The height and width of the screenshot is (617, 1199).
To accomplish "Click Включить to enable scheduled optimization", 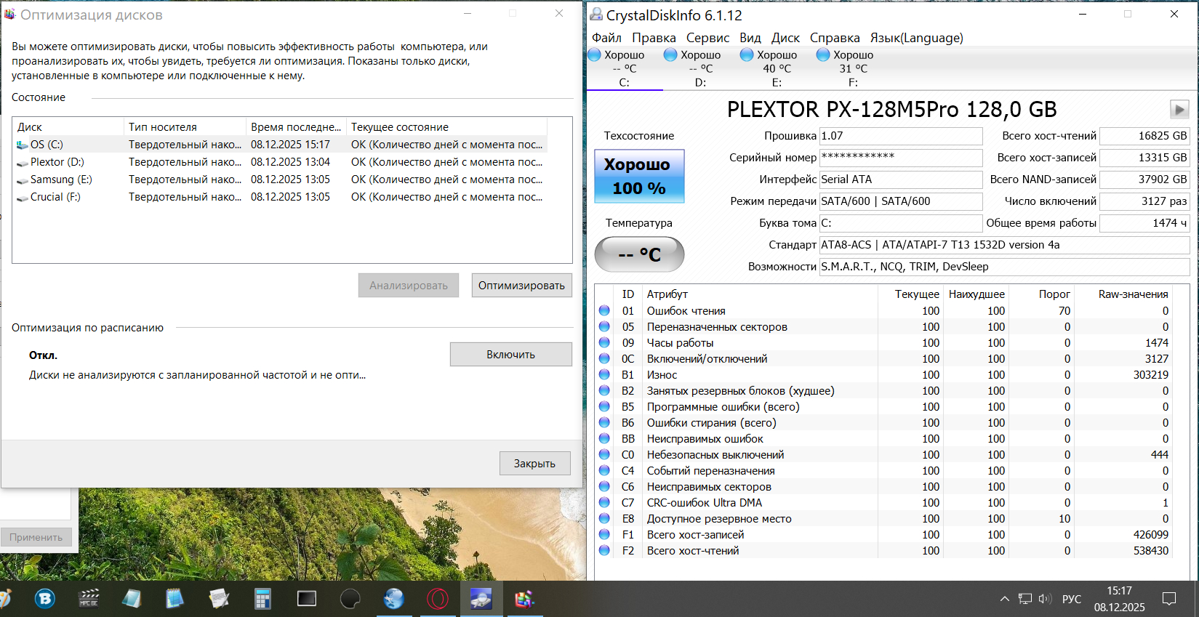I will [510, 355].
